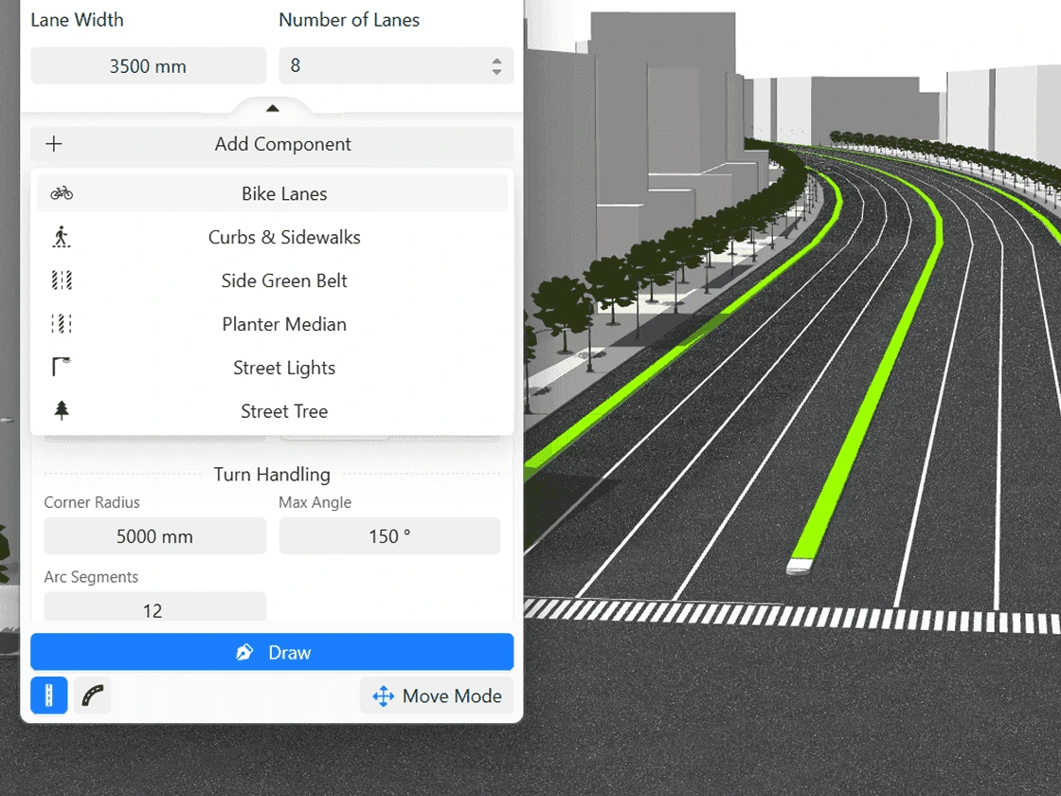Toggle the straight road drawing mode
Viewport: 1061px width, 796px height.
click(x=49, y=696)
